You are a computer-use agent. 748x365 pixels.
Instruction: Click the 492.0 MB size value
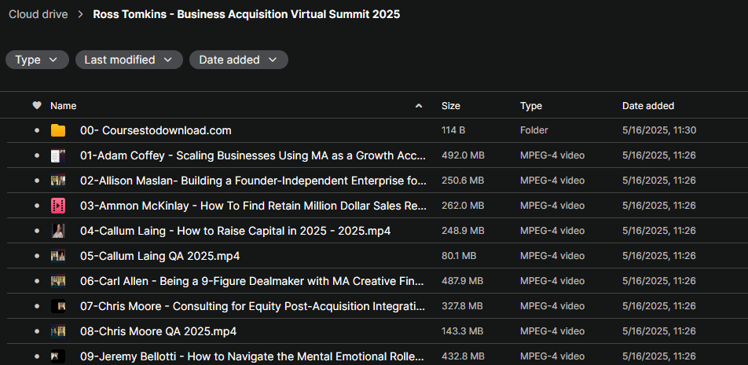click(463, 156)
